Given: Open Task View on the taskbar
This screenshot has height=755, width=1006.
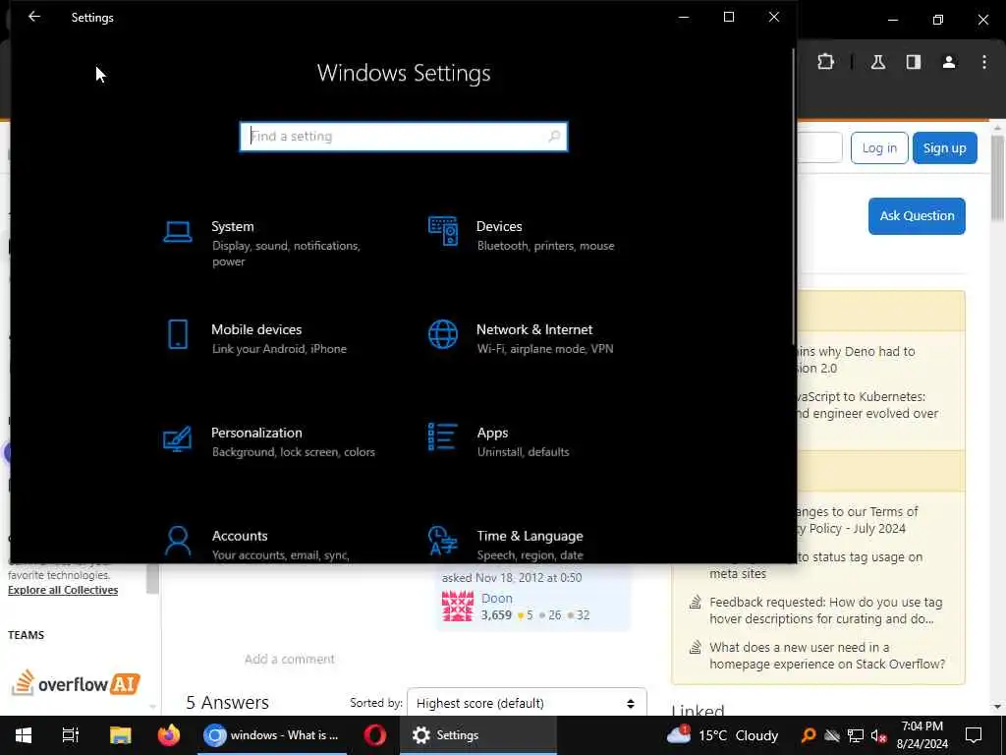Looking at the screenshot, I should coord(71,735).
